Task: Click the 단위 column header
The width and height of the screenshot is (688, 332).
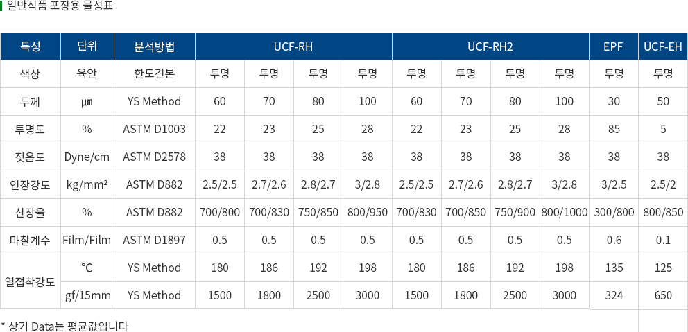Action: 87,46
